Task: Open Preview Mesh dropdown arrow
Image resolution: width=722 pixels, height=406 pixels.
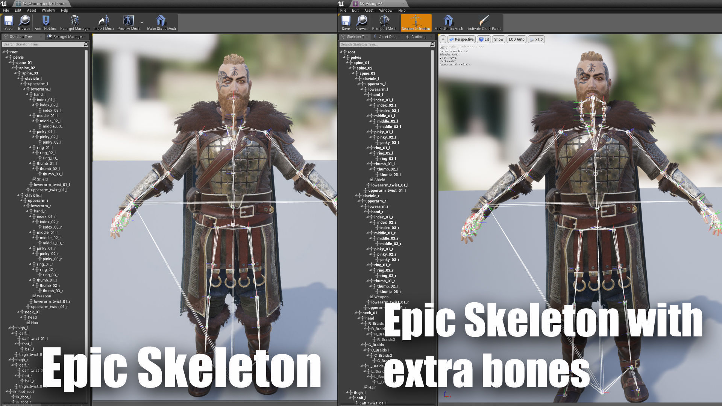Action: pos(142,23)
